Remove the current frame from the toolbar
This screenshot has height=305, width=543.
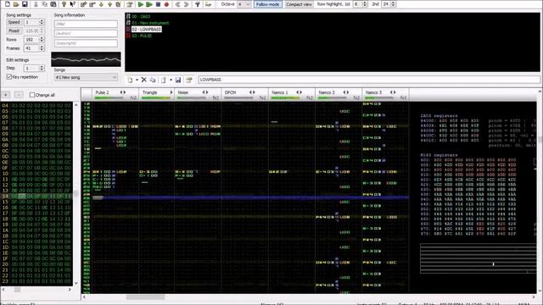click(x=92, y=4)
